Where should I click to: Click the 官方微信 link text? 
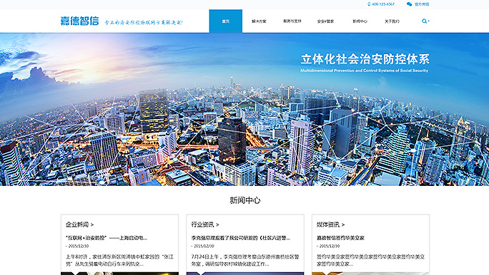[x=422, y=4]
